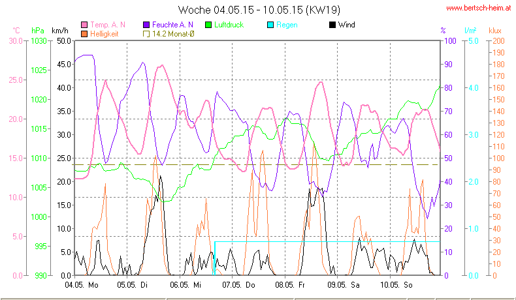Screen dimensions: 516x300
Task: Click the olive 14.2 Monat-Ø legend swatch
Action: [x=146, y=34]
